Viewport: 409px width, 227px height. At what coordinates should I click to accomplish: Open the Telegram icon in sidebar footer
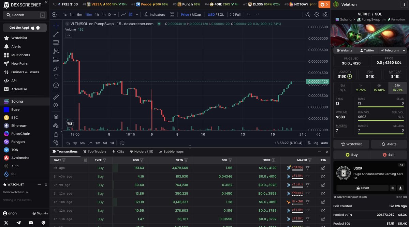18,223
